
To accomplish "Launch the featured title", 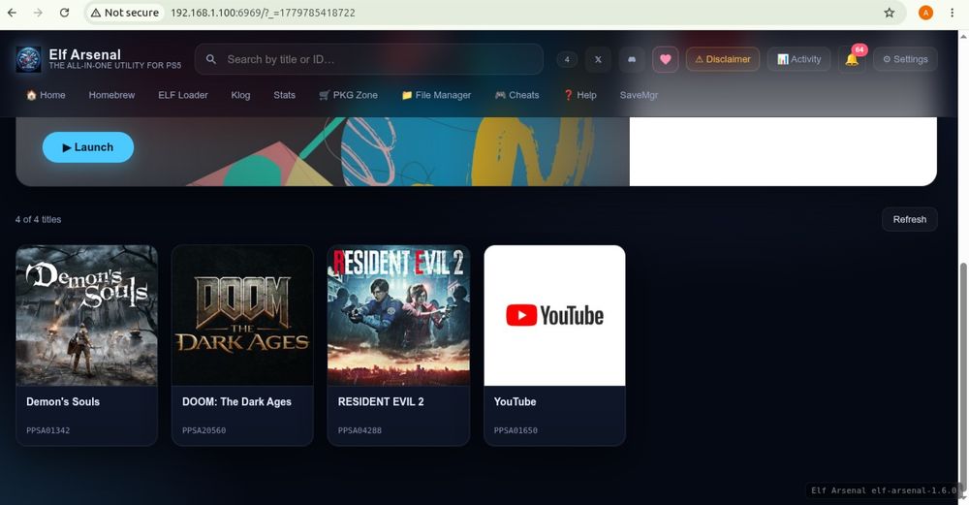I will click(x=88, y=147).
